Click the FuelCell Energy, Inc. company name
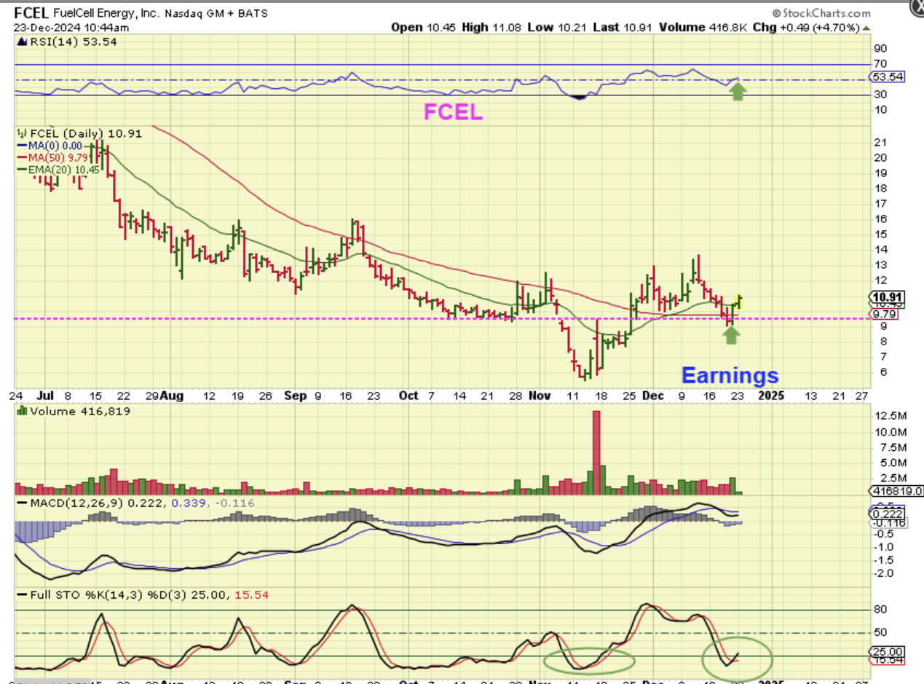This screenshot has height=684, width=924. [105, 13]
